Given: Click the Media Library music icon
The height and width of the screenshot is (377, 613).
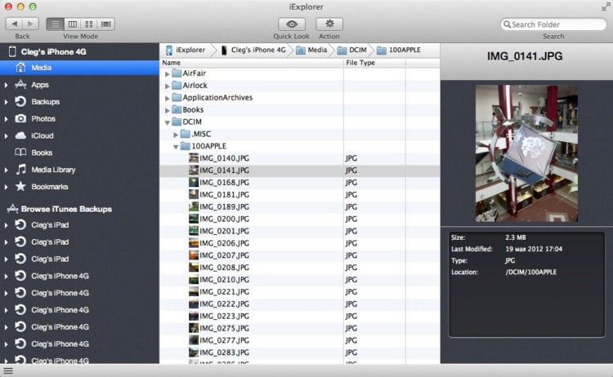Looking at the screenshot, I should pos(20,170).
